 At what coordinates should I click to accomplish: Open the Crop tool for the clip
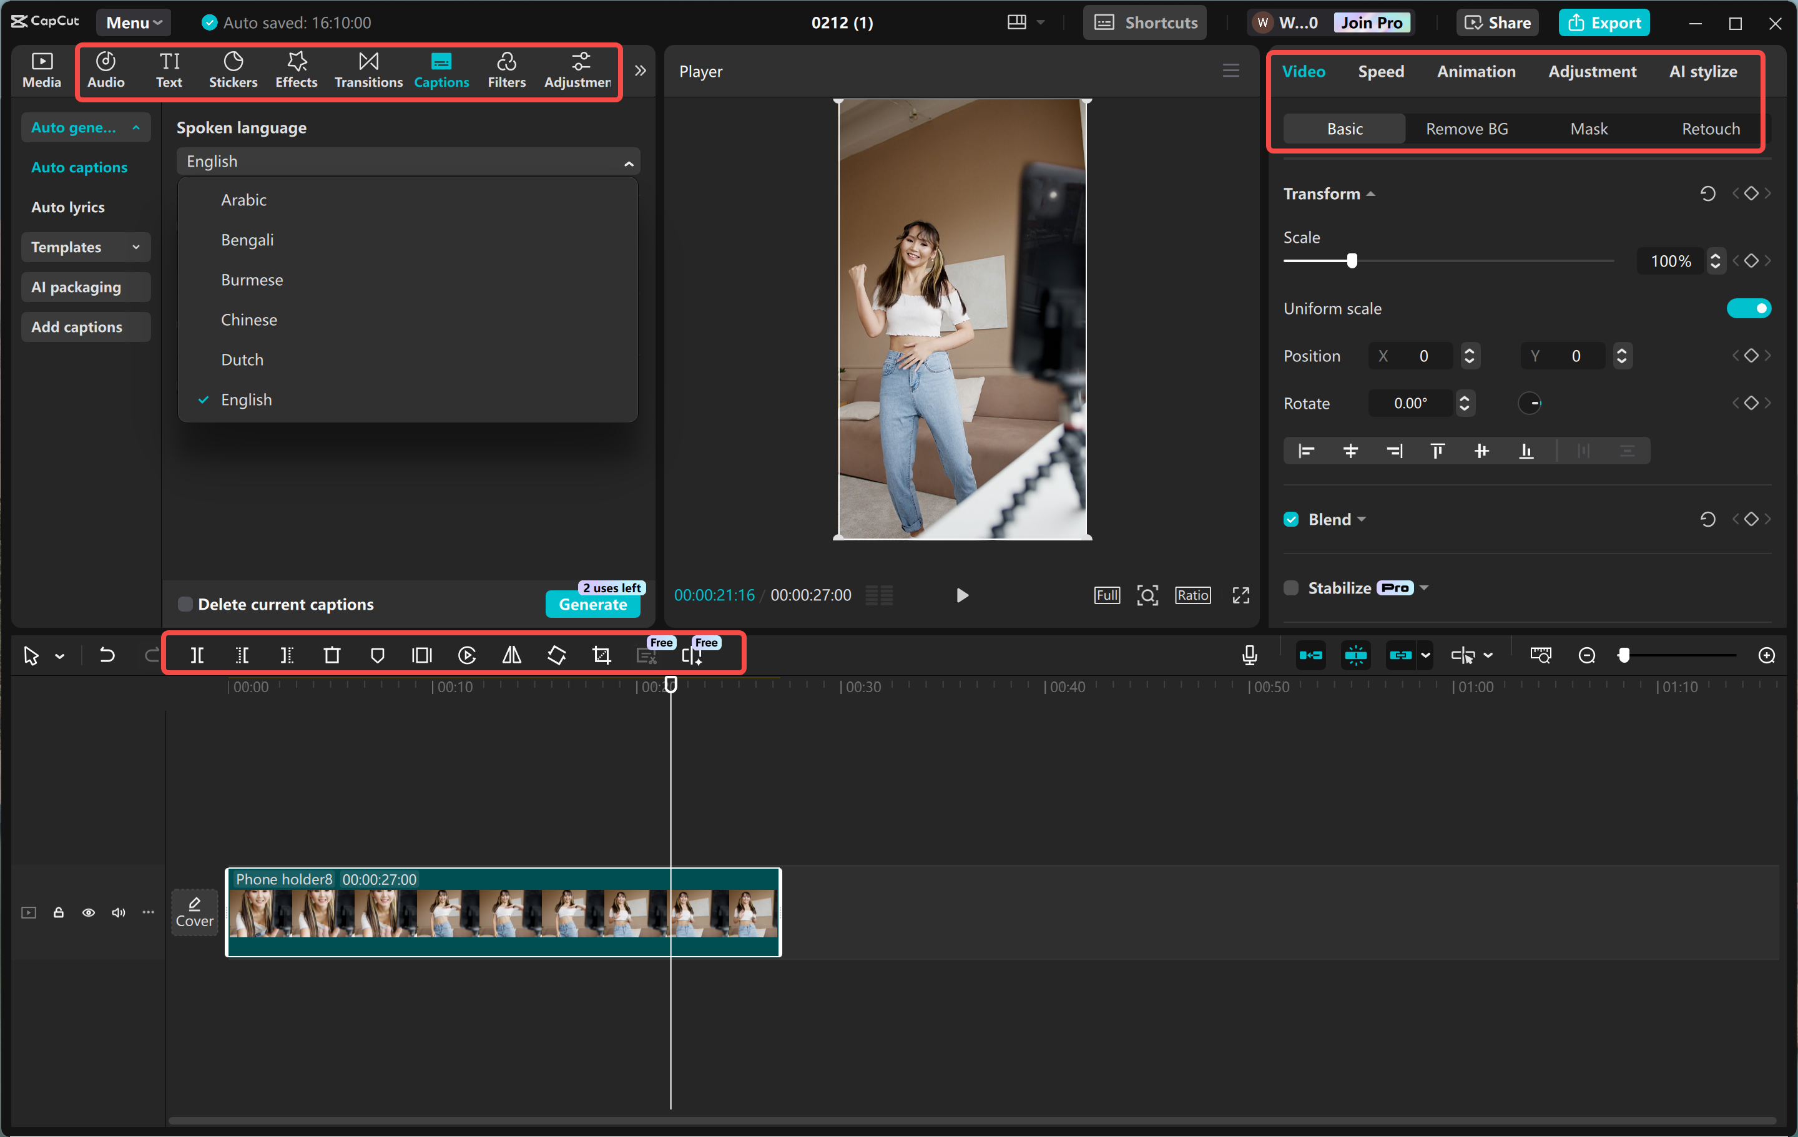pyautogui.click(x=601, y=655)
